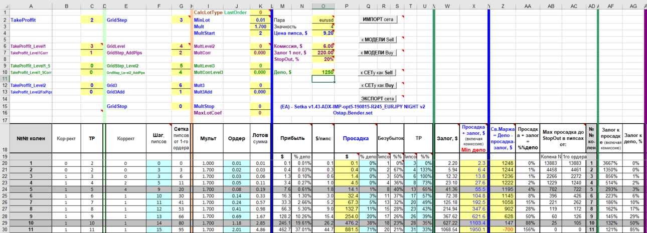Click the ЭКСПОРТ сета button
This screenshot has width=647, height=233.
(379, 99)
